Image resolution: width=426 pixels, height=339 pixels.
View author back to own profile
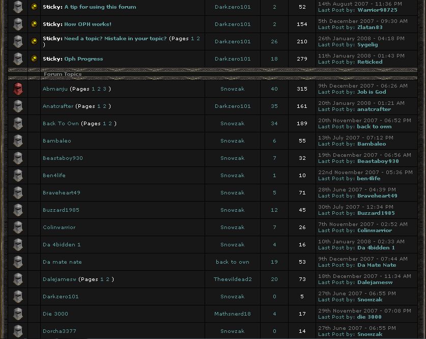point(233,262)
